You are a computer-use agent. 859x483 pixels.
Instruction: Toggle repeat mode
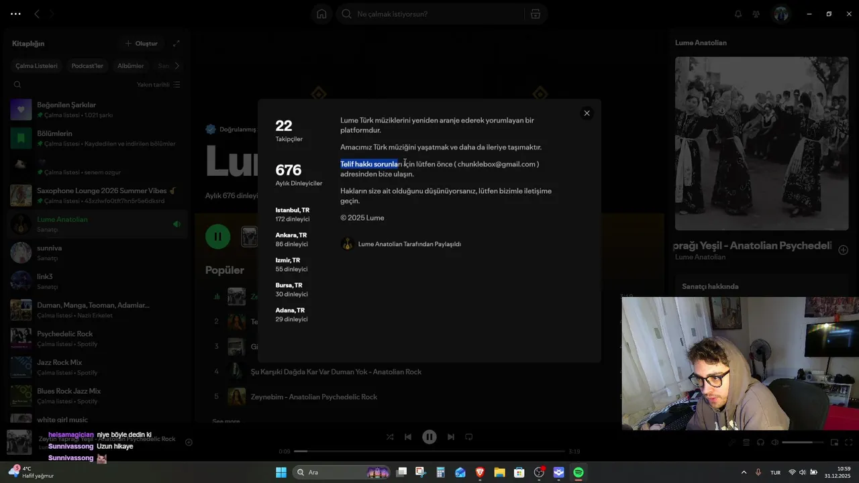click(469, 437)
